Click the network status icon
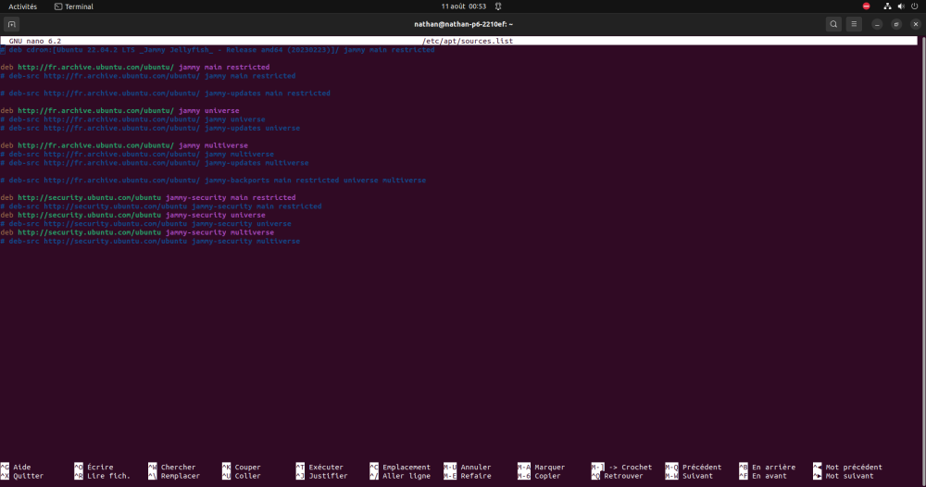Image resolution: width=926 pixels, height=487 pixels. 887,6
